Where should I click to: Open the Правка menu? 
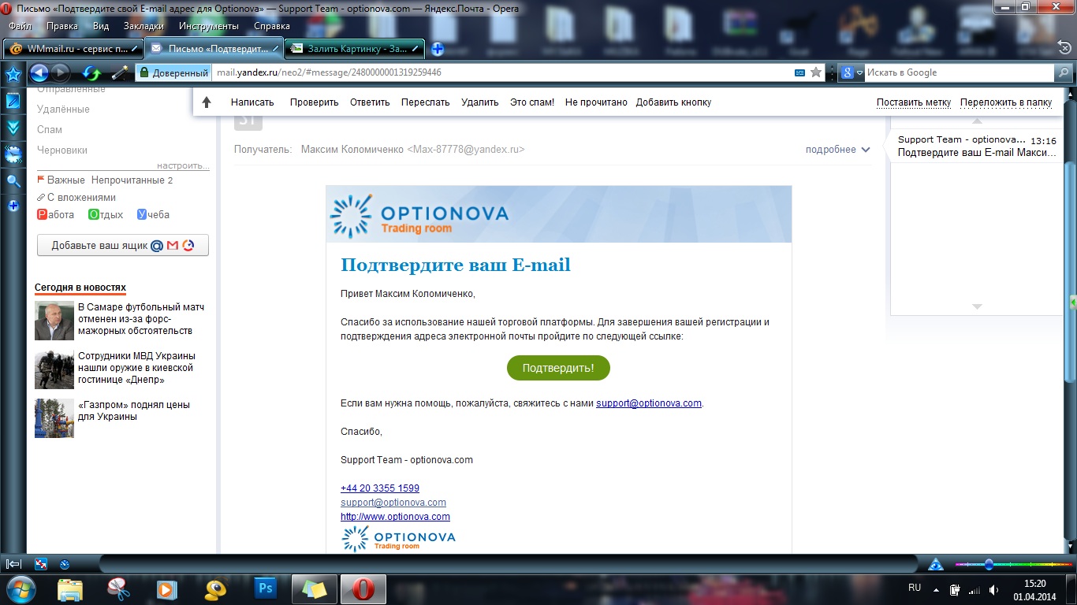62,26
